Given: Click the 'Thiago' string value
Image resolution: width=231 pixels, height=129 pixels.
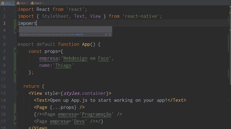Looking at the screenshot, I should click(x=63, y=65).
